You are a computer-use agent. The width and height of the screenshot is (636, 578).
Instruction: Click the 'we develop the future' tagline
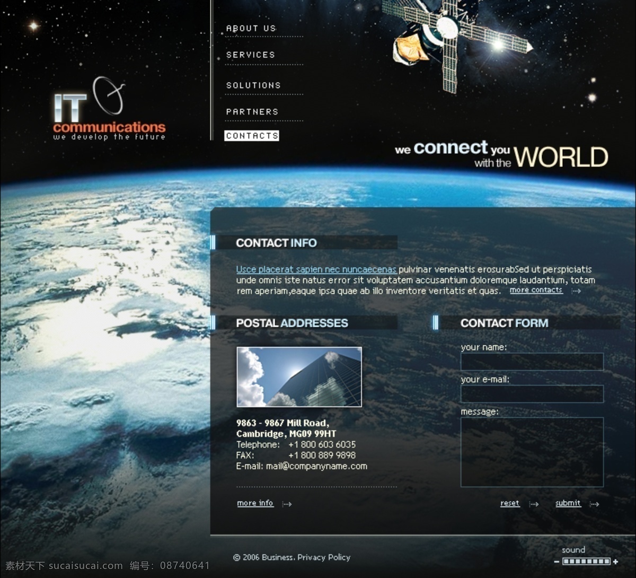click(109, 137)
